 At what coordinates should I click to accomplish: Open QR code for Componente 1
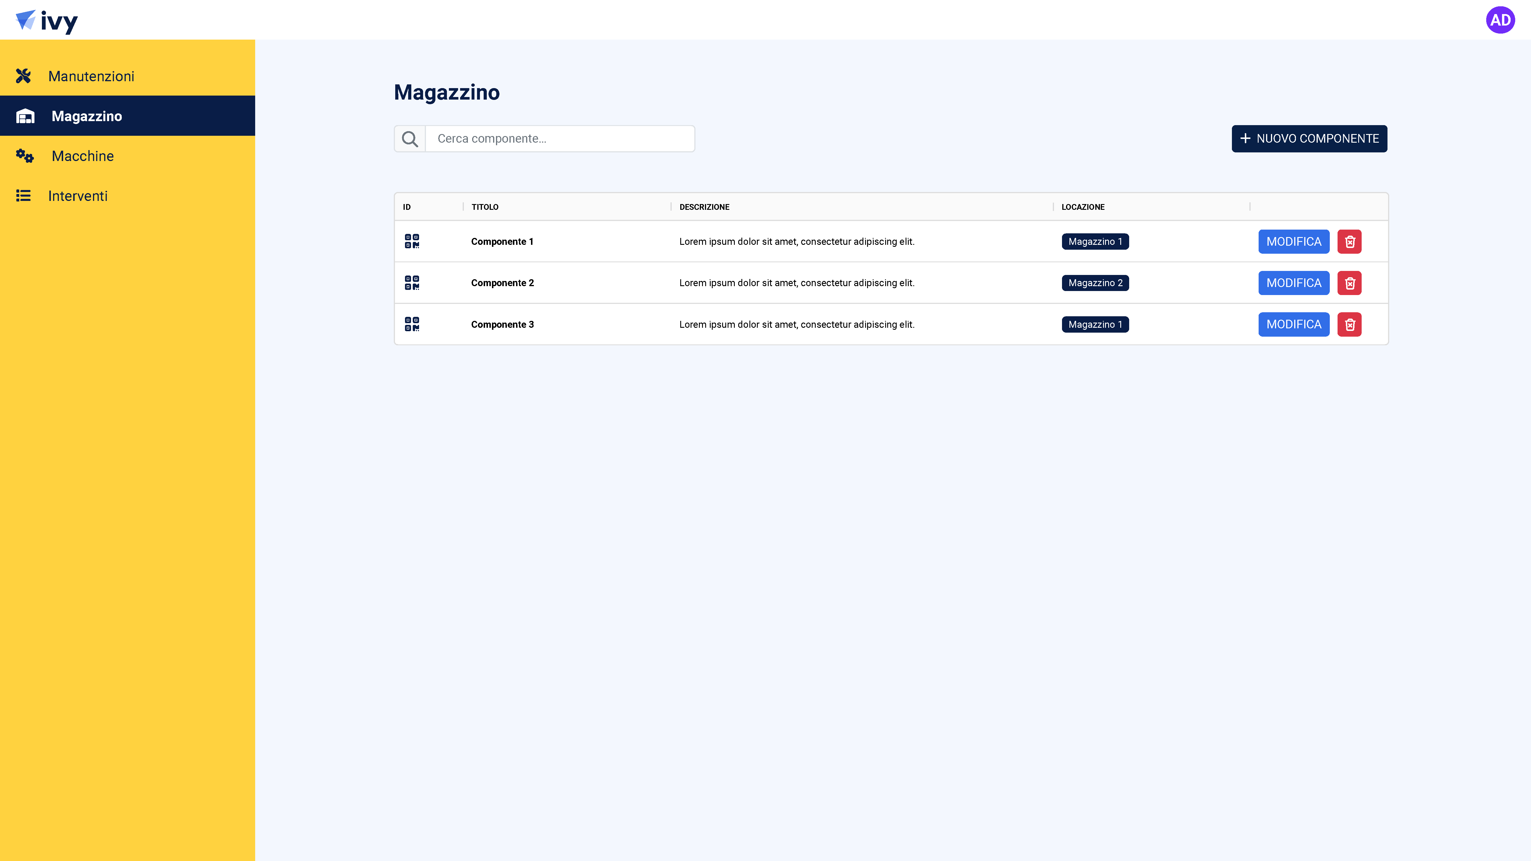click(x=412, y=241)
